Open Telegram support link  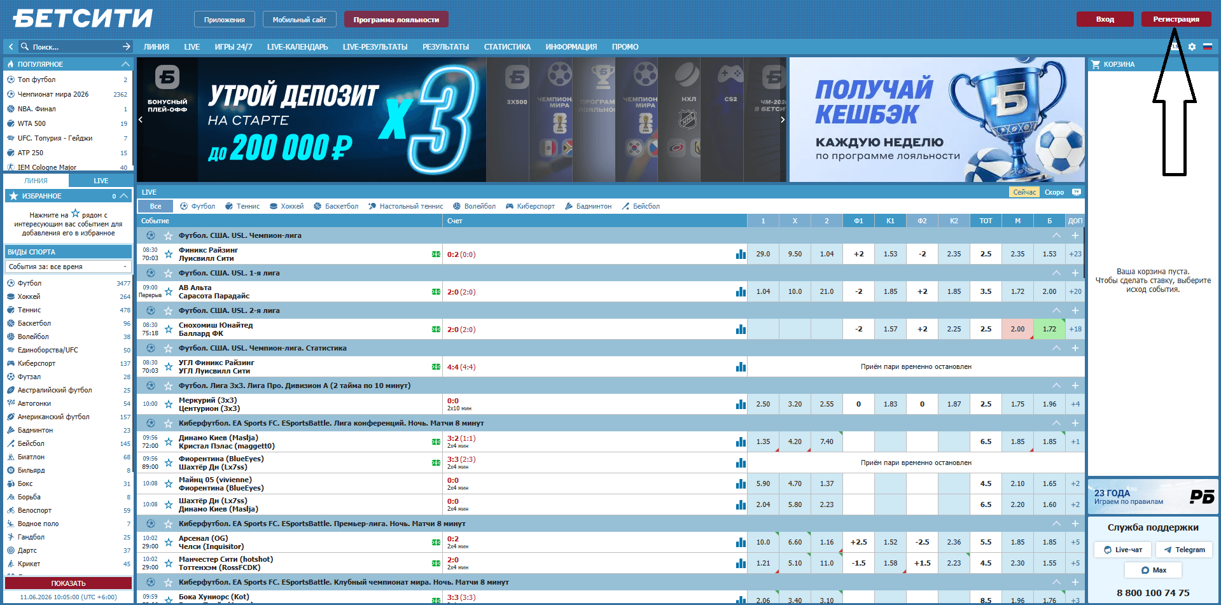pyautogui.click(x=1184, y=550)
